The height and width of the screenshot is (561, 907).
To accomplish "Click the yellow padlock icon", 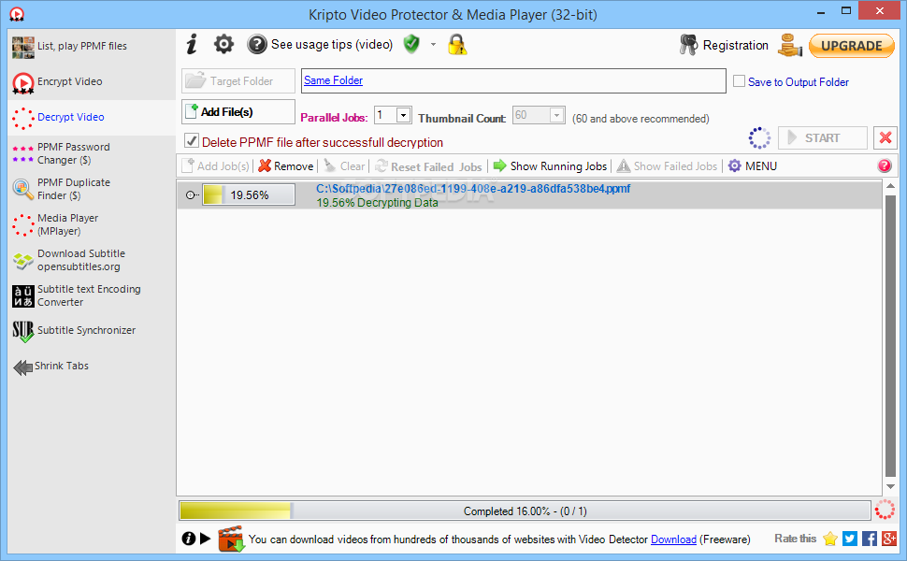I will click(x=457, y=45).
